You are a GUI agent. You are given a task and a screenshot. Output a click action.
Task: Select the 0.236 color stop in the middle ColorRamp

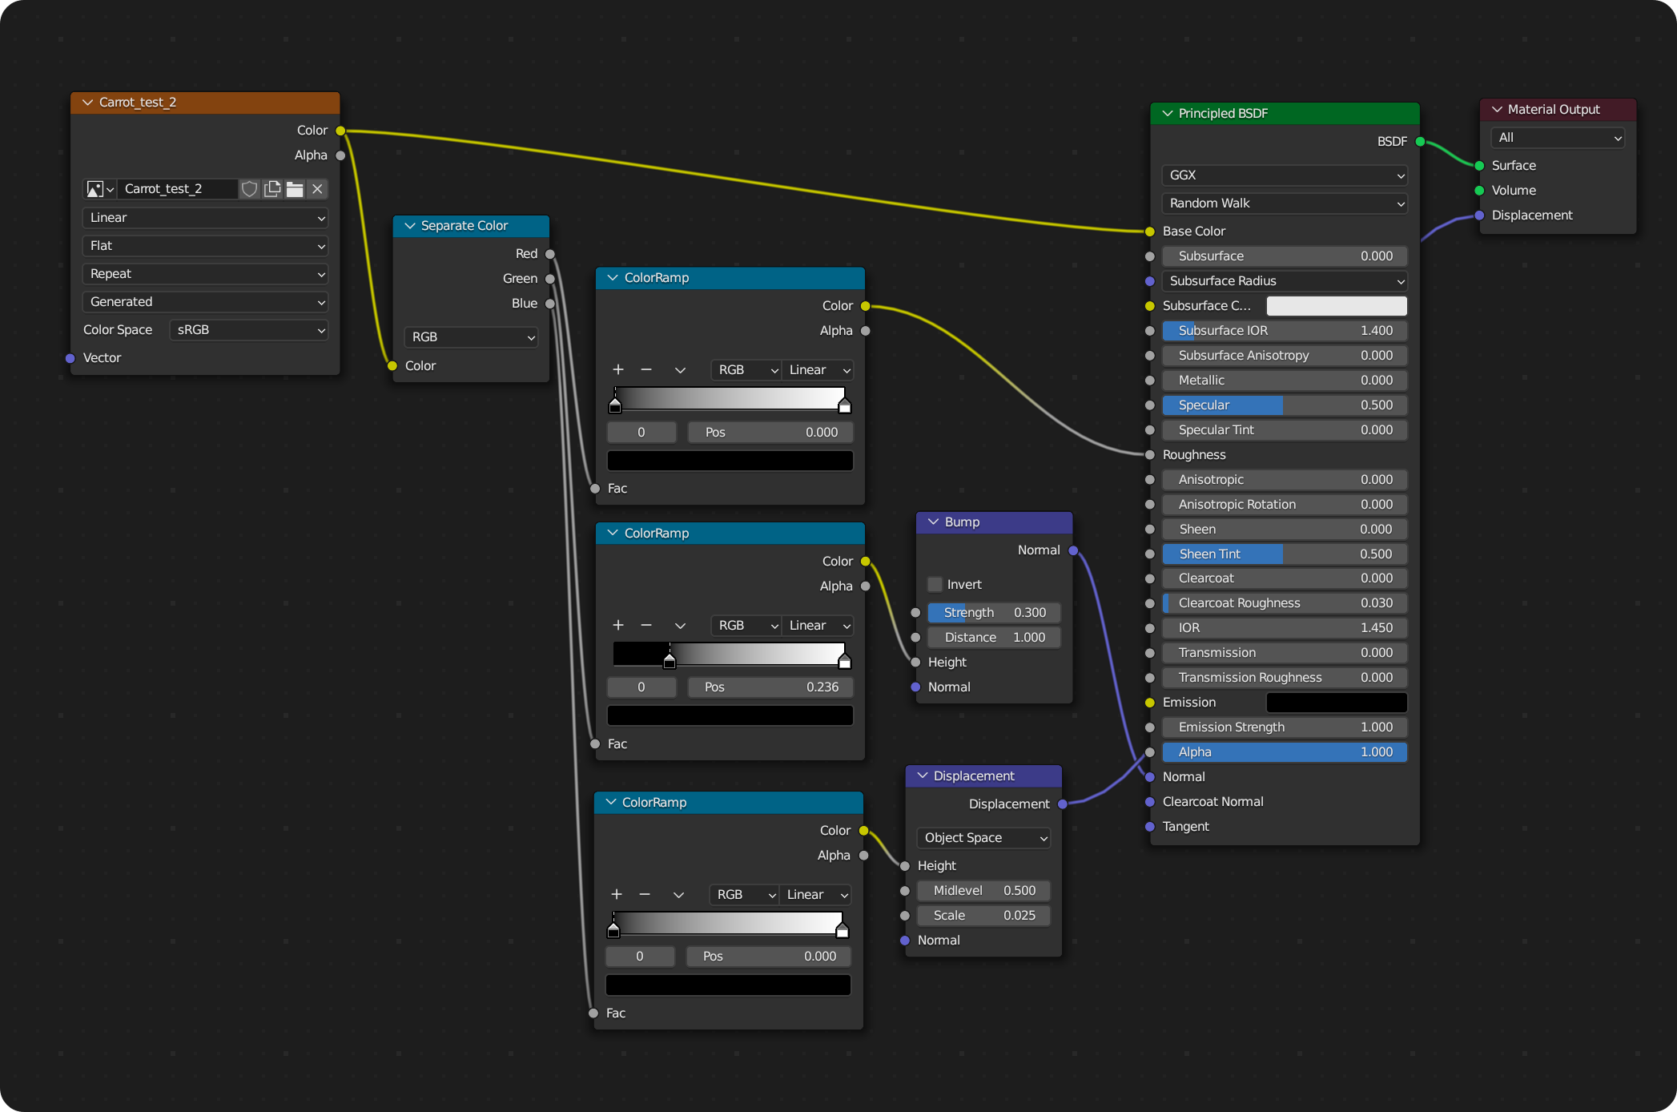pyautogui.click(x=670, y=661)
